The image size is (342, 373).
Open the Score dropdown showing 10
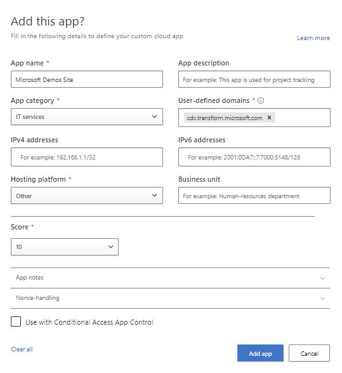point(65,247)
